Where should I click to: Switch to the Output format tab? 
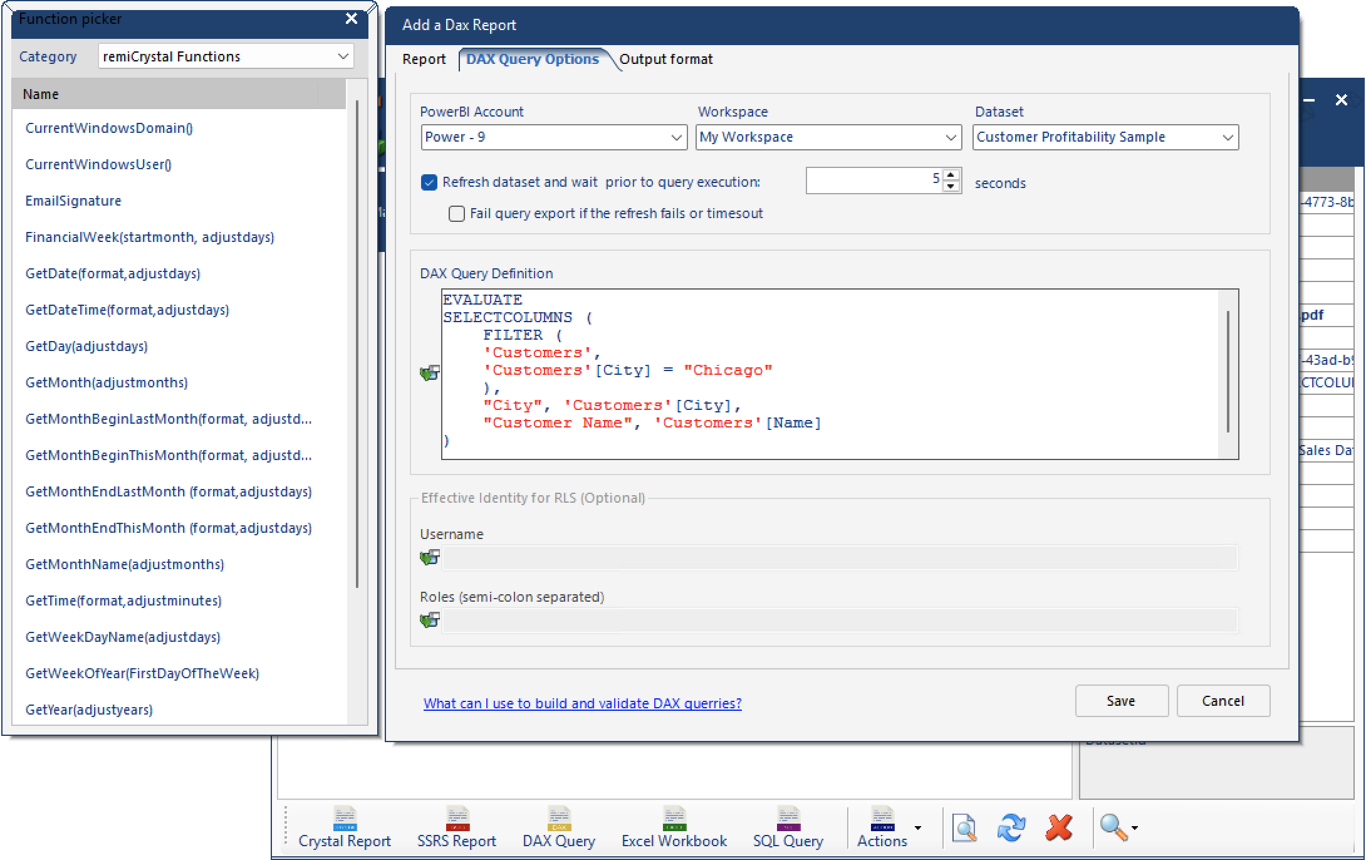coord(666,60)
